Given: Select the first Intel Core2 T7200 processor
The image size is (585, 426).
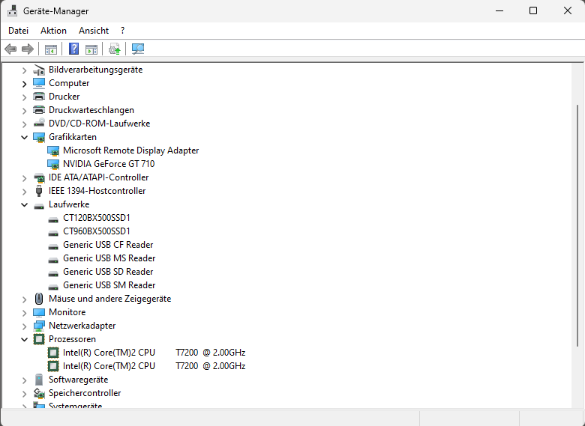Looking at the screenshot, I should pos(154,353).
